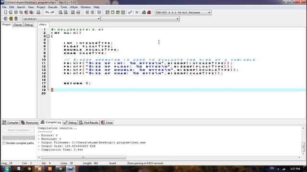Screen dimensions: 307x172
Task: Collapse the main function code fold on line 3
Action: 48,36
